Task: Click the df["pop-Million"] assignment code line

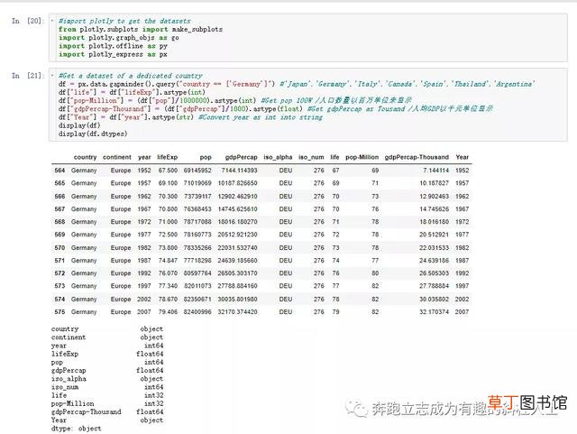Action: (x=234, y=100)
